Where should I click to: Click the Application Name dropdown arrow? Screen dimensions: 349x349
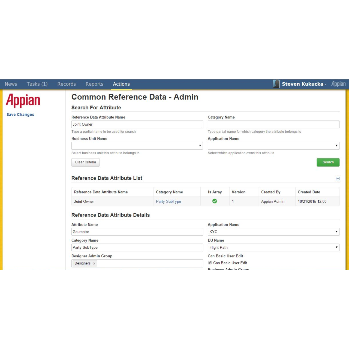(336, 146)
